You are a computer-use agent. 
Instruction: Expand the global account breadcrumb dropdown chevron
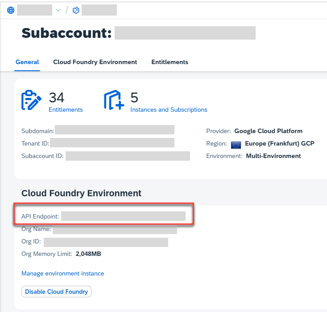pyautogui.click(x=58, y=10)
